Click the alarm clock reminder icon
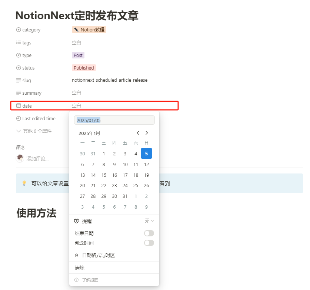 coord(77,221)
